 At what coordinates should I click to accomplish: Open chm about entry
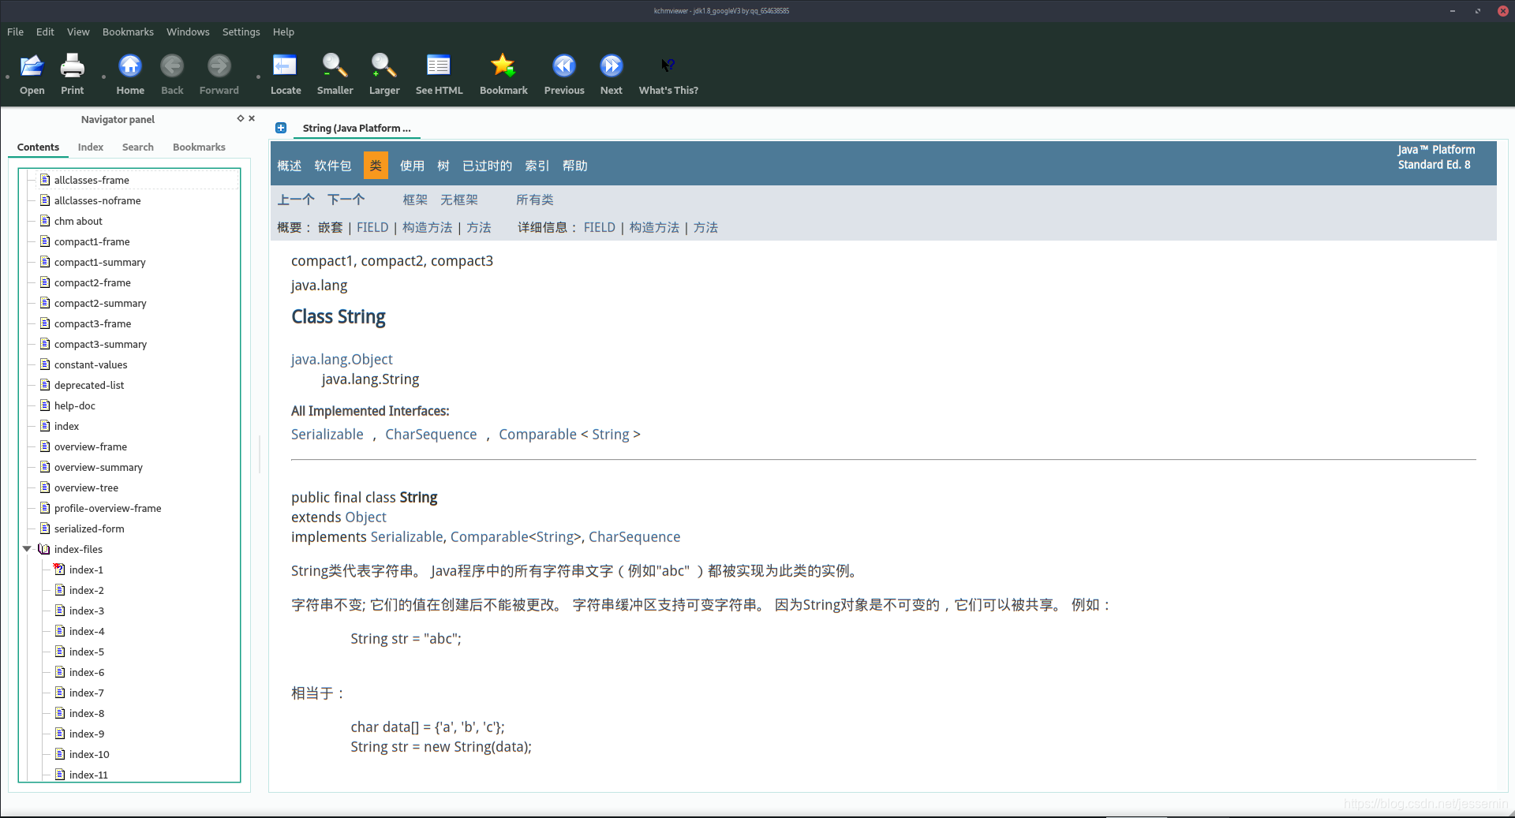click(78, 221)
